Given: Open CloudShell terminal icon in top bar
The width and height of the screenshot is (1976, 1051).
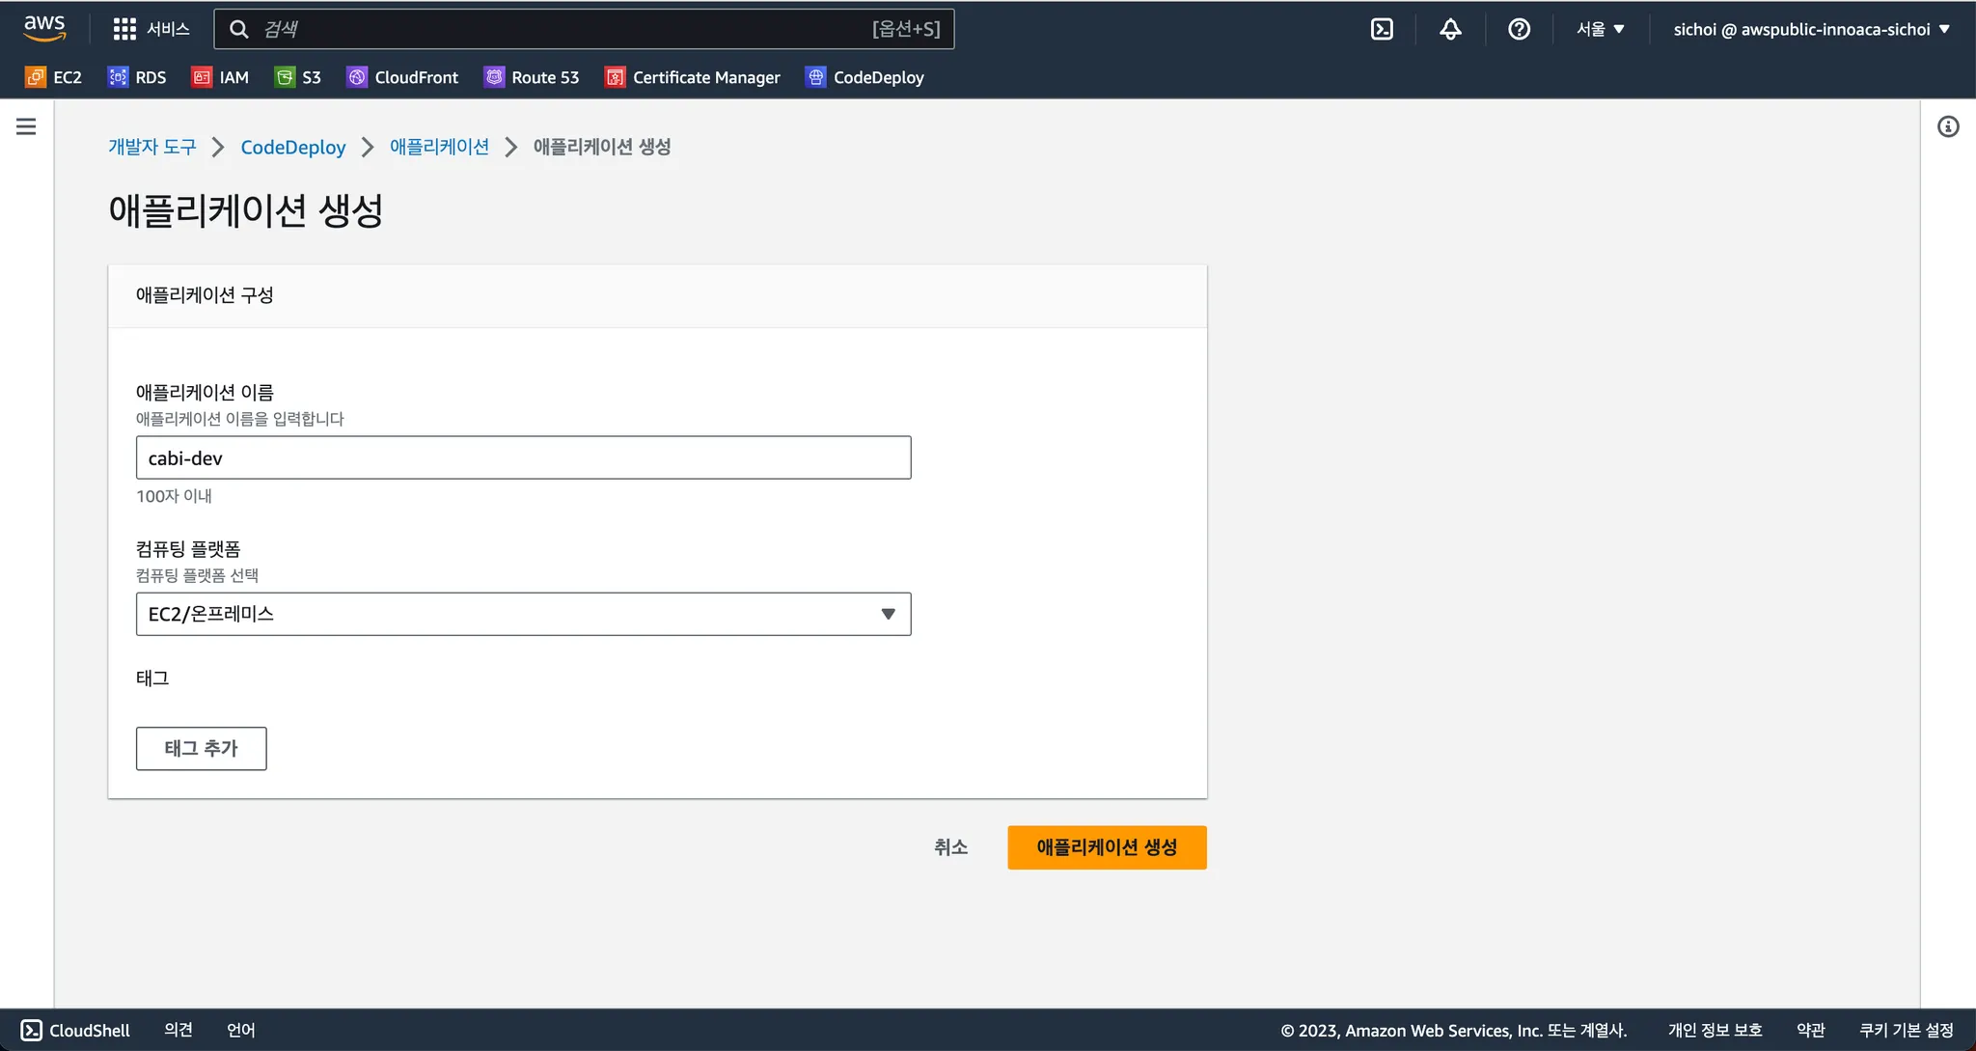Looking at the screenshot, I should [1382, 29].
